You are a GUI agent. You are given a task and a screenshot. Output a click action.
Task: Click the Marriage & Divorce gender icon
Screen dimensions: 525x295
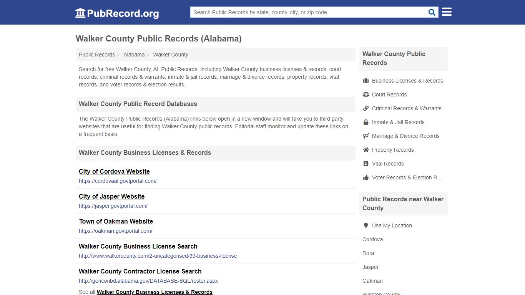pos(366,136)
